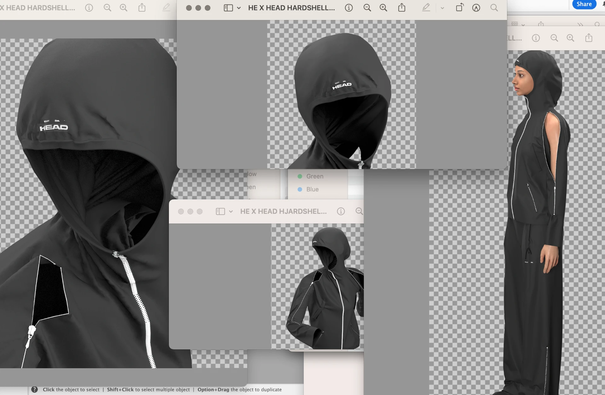Expand the sidebar view menu in HJARDSHEL window
Screen dimensions: 605x395
[x=231, y=212]
